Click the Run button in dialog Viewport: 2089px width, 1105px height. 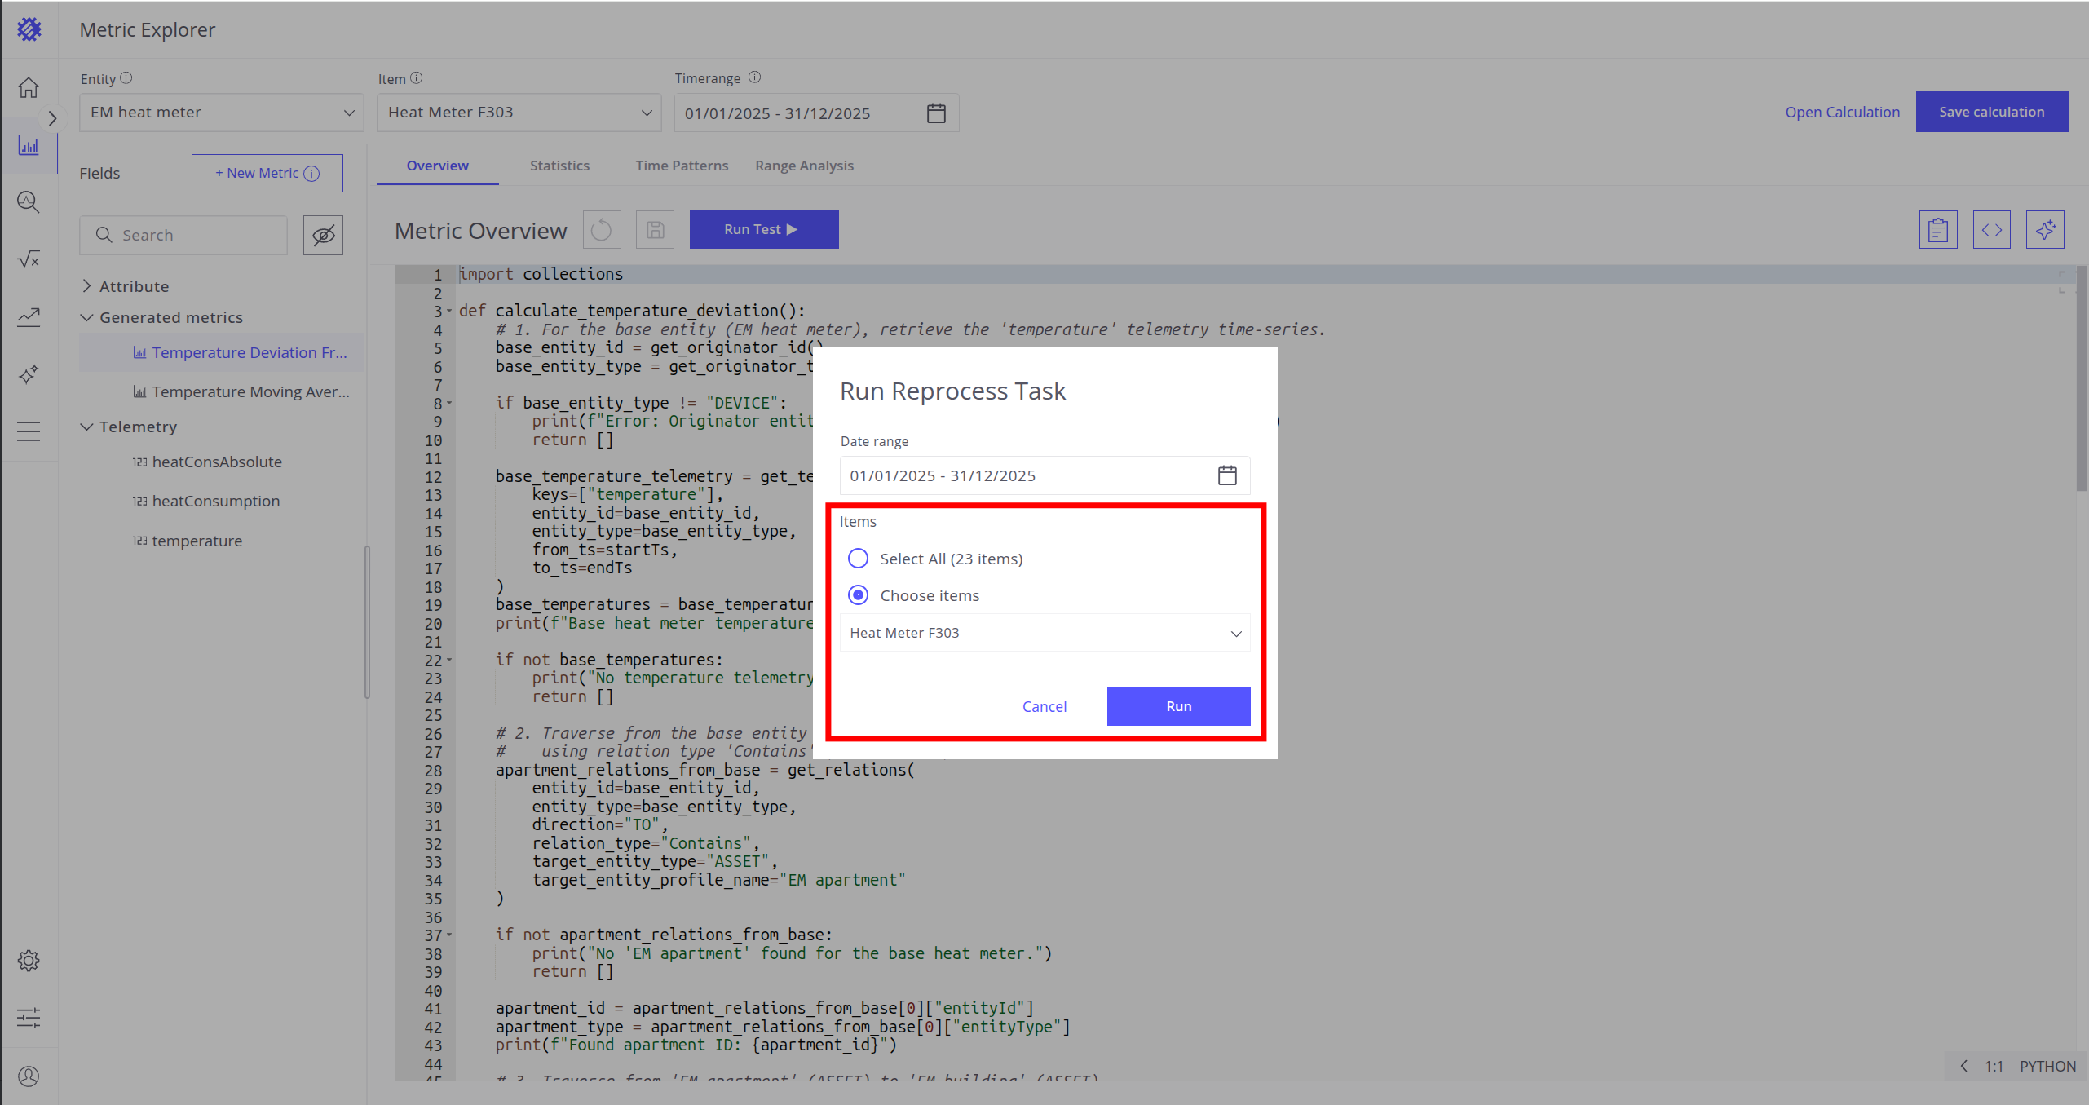(x=1177, y=706)
